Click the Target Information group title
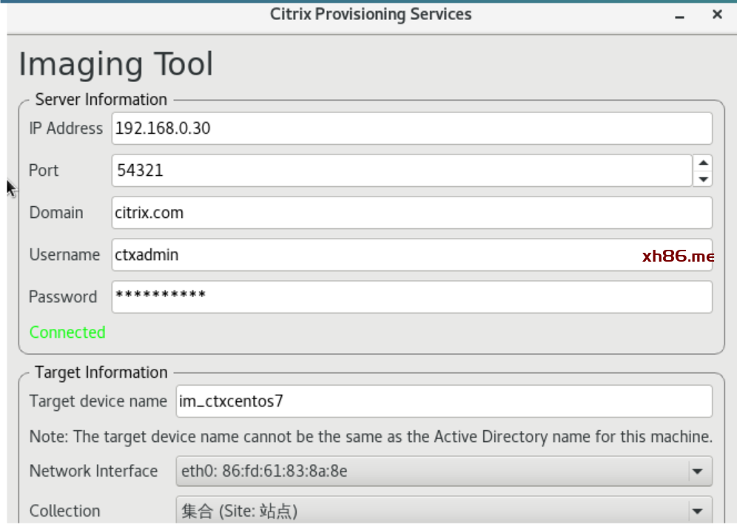Screen dimensions: 737x524 101,372
